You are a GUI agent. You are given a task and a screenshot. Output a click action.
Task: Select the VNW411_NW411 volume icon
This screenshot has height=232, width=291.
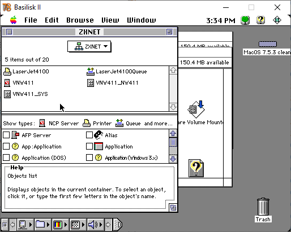(x=91, y=83)
